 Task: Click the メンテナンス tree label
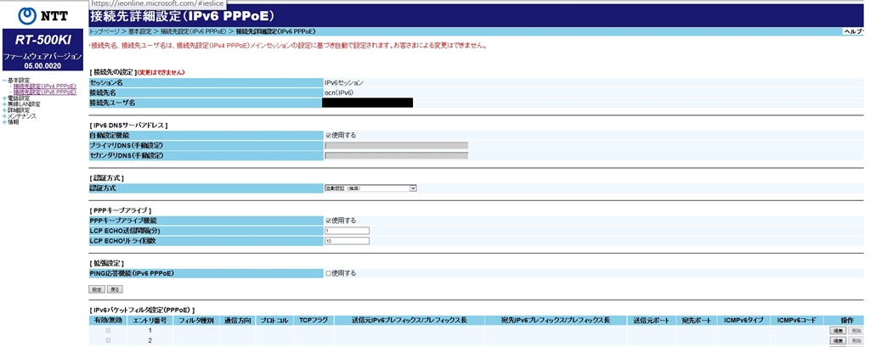[x=22, y=116]
